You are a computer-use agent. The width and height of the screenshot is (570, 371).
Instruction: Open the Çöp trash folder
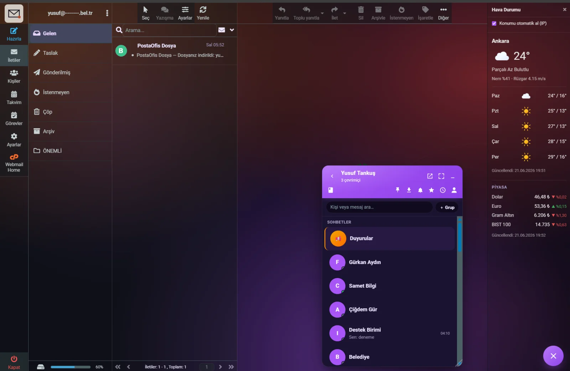pyautogui.click(x=70, y=112)
